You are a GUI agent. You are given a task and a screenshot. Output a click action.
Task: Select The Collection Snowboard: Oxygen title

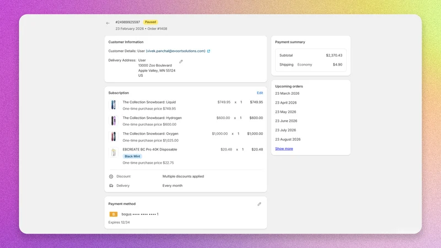(x=150, y=133)
